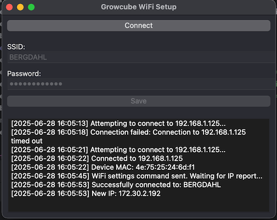Click log line stamped 16:05:21 Attempting to connect
277x220 pixels.
pyautogui.click(x=118, y=150)
